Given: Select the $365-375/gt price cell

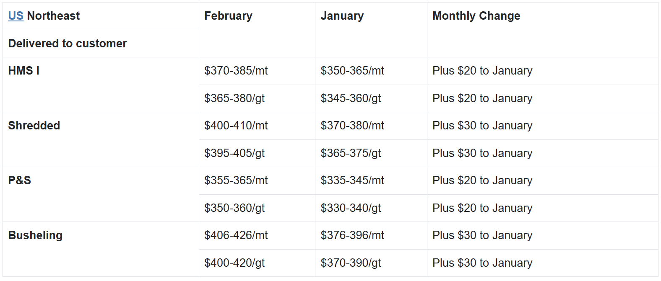Looking at the screenshot, I should 351,153.
